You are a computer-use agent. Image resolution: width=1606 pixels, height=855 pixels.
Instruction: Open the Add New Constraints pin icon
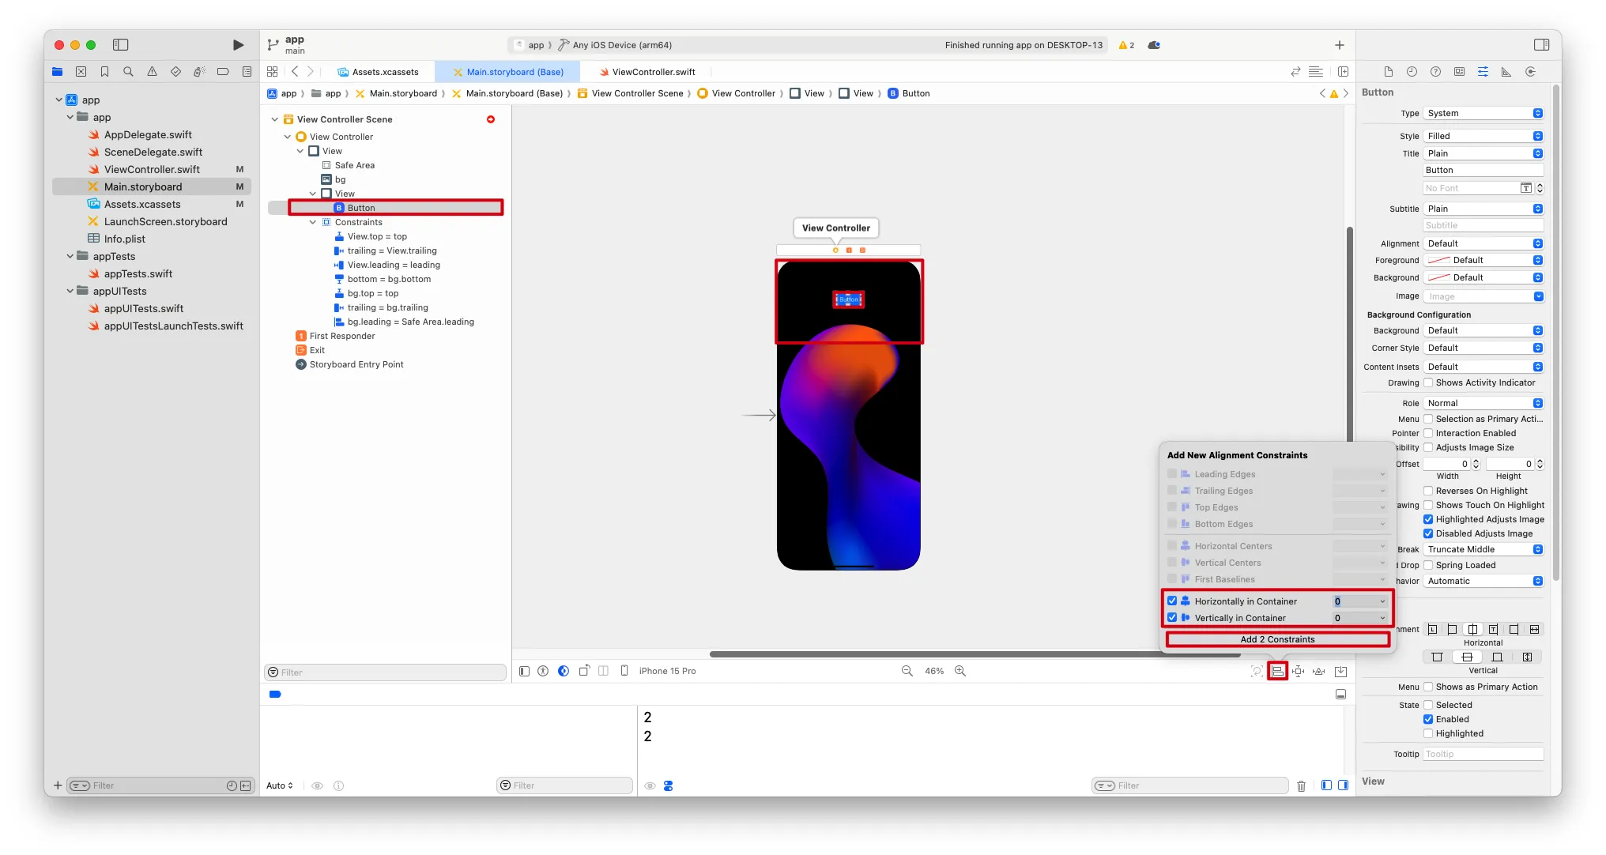pos(1298,671)
